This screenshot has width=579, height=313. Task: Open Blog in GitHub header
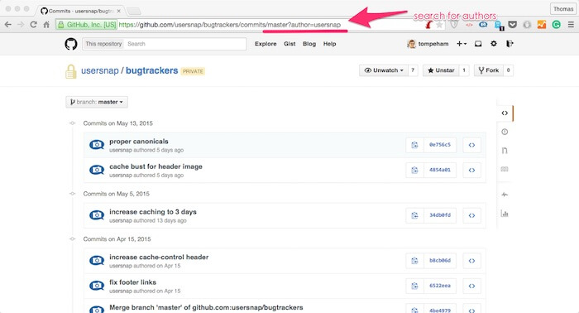pos(309,44)
